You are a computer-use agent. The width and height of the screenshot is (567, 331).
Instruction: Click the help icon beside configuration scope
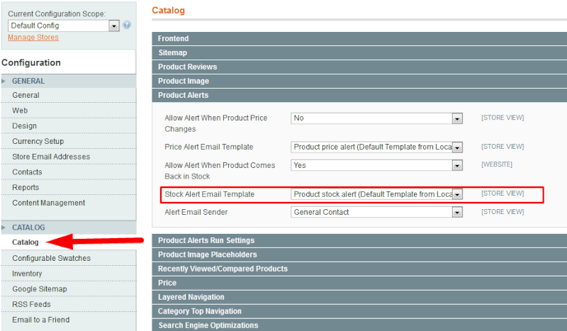tap(127, 25)
